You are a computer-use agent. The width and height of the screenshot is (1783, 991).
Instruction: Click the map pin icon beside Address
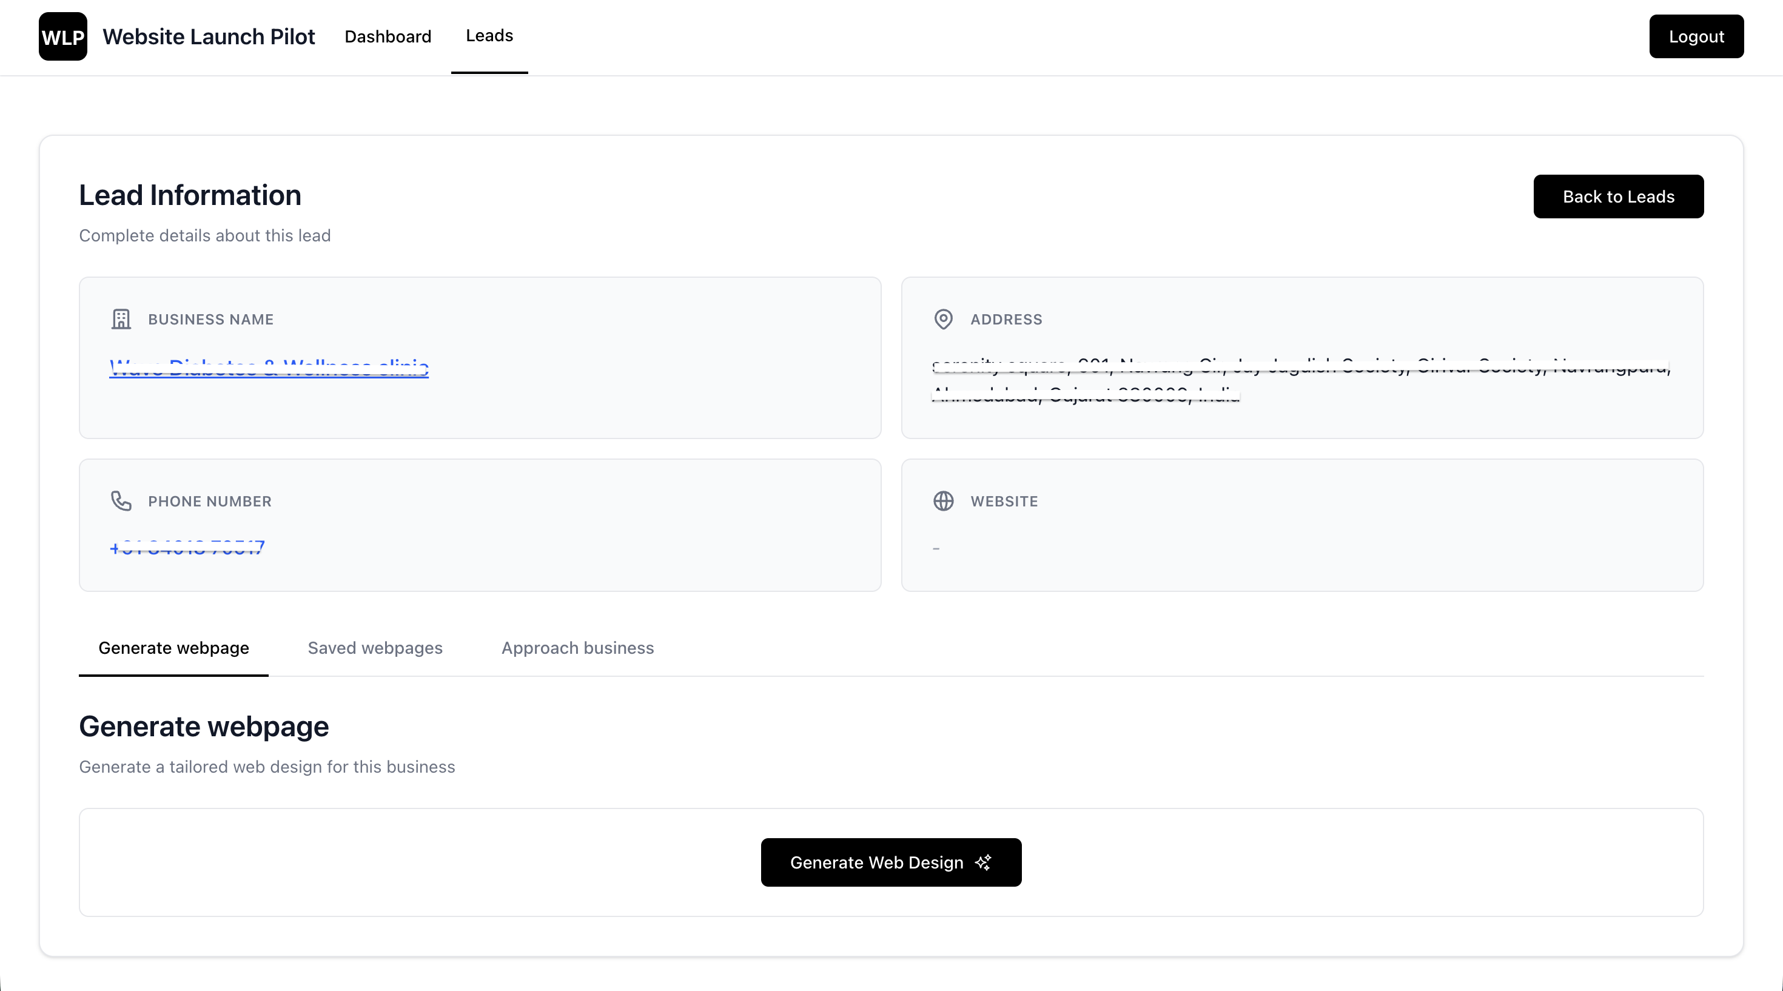(944, 319)
